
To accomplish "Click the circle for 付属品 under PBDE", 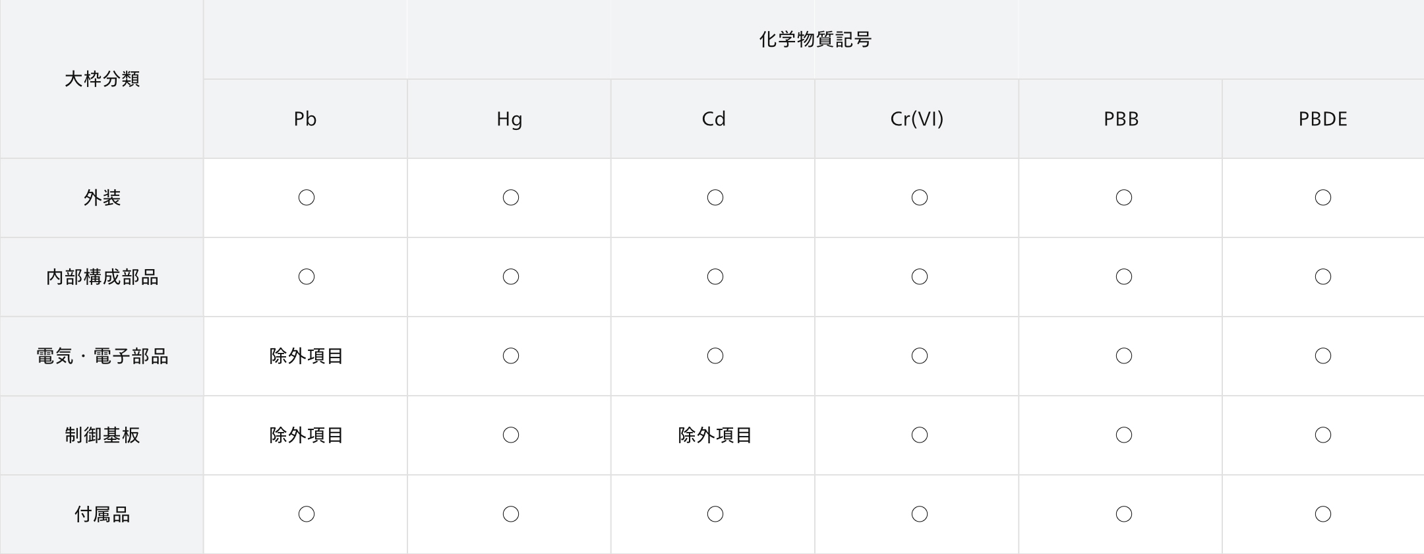I will pos(1323,514).
